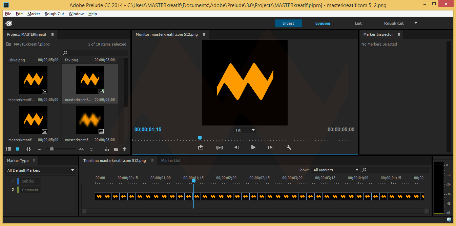This screenshot has height=226, width=456.
Task: Switch Project panel to thumbnail view
Action: [x=18, y=149]
